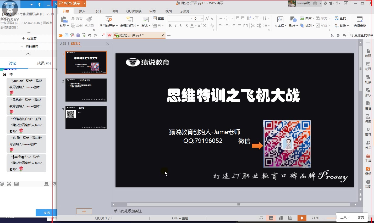Image resolution: width=374 pixels, height=223 pixels.
Task: Play slideshow from status bar button
Action: [302, 218]
